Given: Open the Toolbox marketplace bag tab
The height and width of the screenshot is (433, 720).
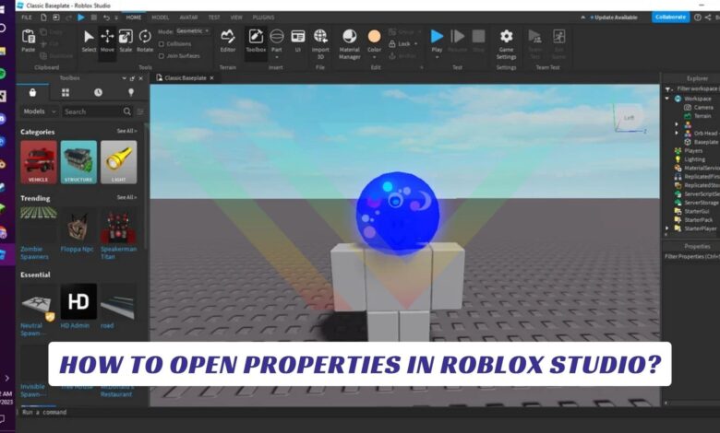Looking at the screenshot, I should (32, 92).
